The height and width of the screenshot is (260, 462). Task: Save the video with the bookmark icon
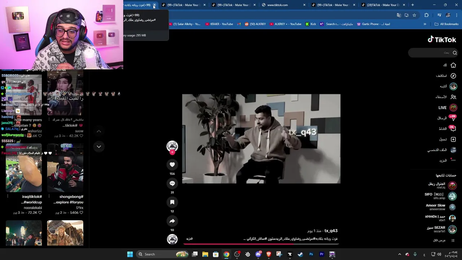[172, 202]
